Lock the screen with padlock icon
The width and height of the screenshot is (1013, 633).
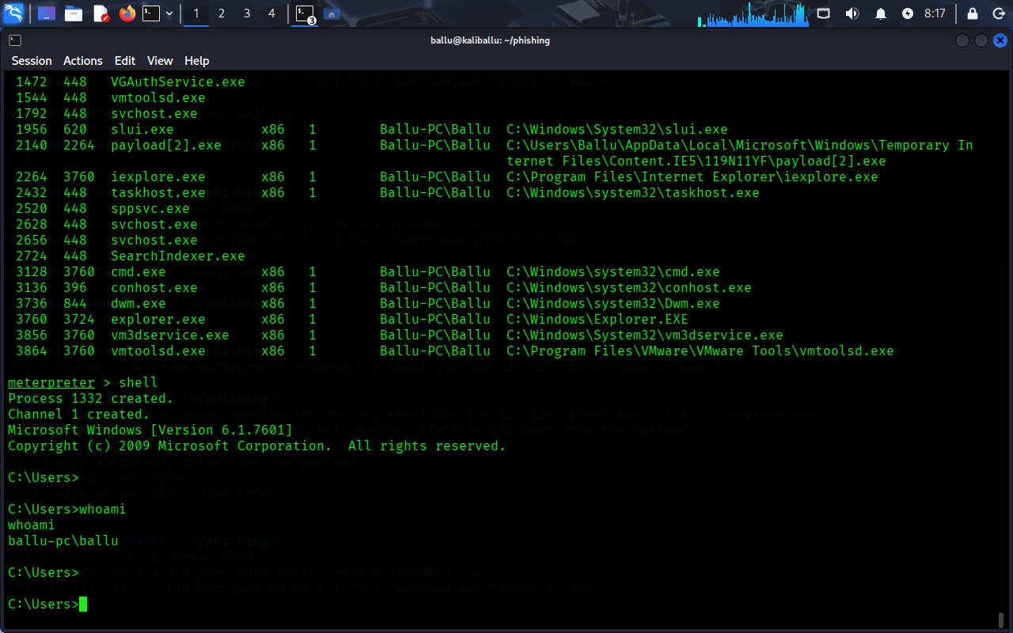[x=973, y=13]
